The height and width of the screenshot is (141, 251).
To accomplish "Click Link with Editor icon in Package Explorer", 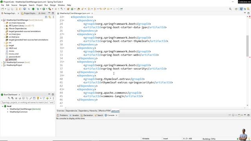I will 50,17.
